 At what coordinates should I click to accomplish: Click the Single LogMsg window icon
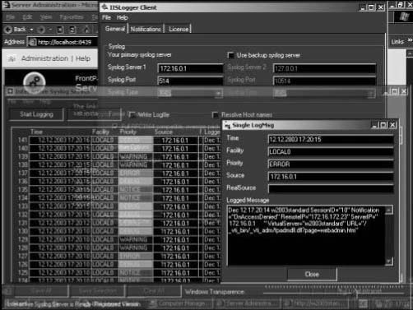(x=227, y=125)
